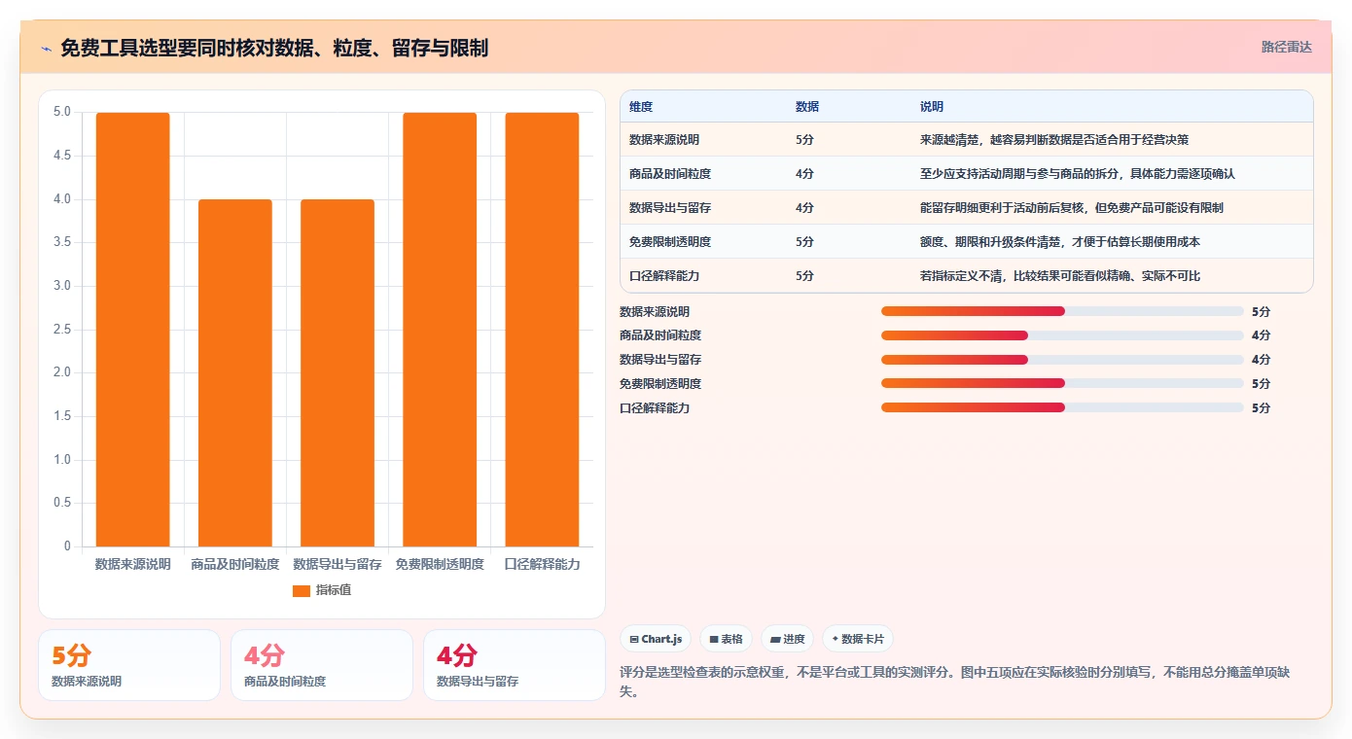Click the 免费限制透明度 bar in the chart
1352x739 pixels.
click(x=440, y=330)
